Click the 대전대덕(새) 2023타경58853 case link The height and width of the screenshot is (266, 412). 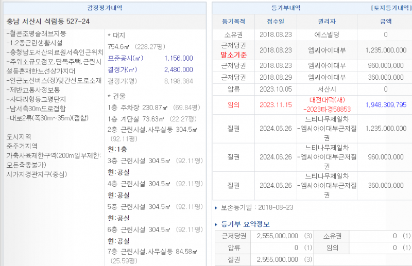(x=324, y=105)
